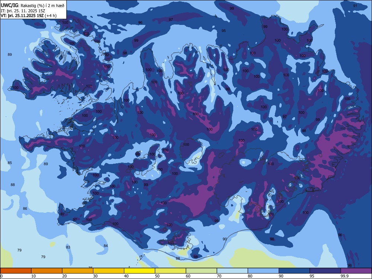The height and width of the screenshot is (279, 372).
Task: Click the legend tick label '80'
Action: point(250,276)
